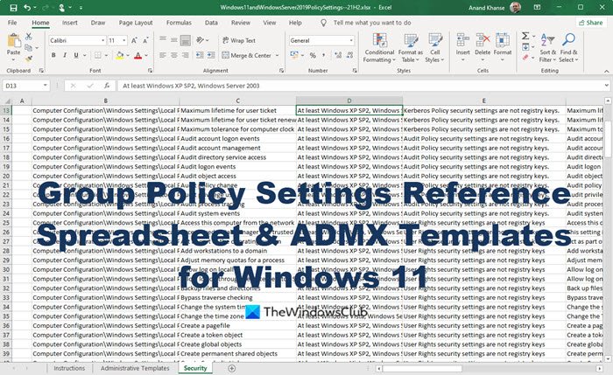Click Increase Decimal icon
Image resolution: width=613 pixels, height=375 pixels.
(x=338, y=55)
